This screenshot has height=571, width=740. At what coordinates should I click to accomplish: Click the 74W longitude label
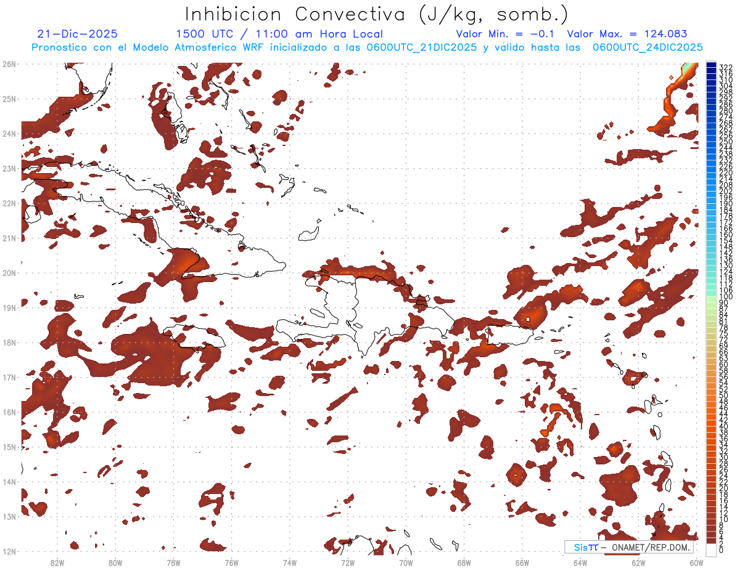(x=289, y=562)
